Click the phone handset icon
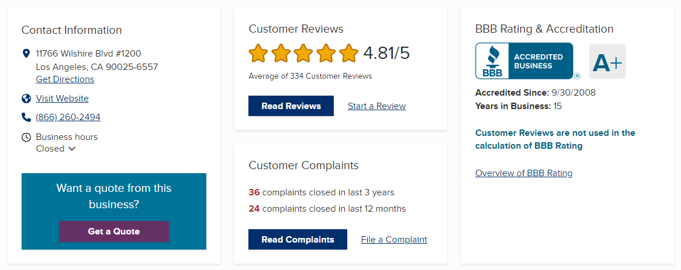This screenshot has width=681, height=270. pyautogui.click(x=26, y=117)
